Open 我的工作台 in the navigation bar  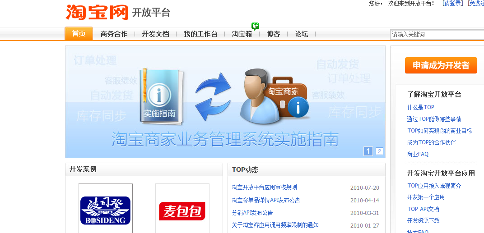(200, 34)
